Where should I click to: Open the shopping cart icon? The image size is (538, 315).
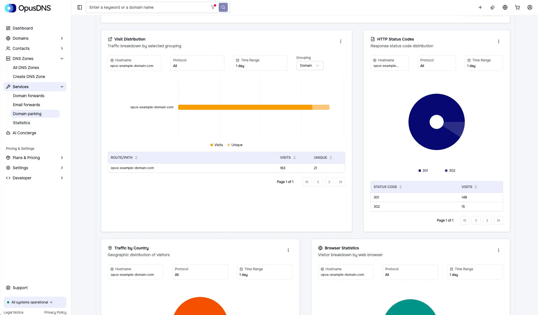click(x=517, y=7)
